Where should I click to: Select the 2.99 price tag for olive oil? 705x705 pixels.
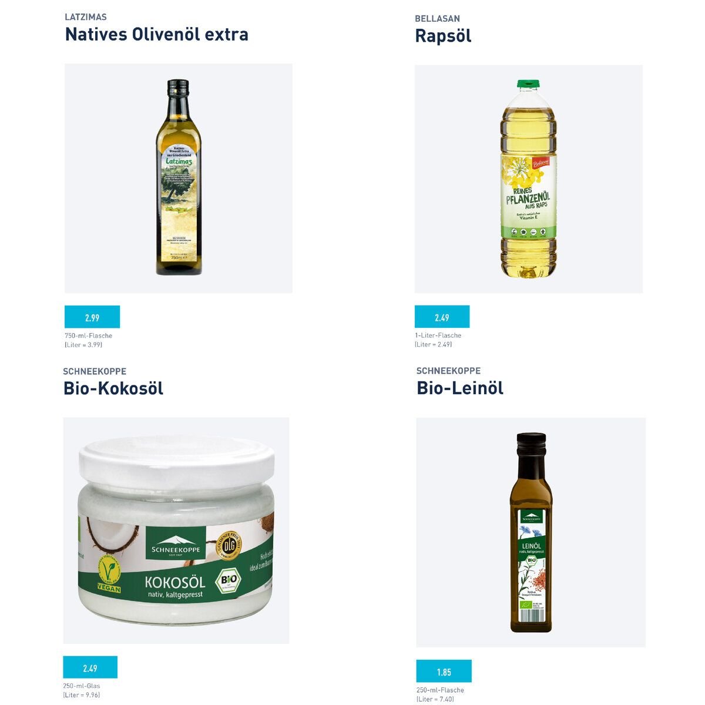pos(92,317)
